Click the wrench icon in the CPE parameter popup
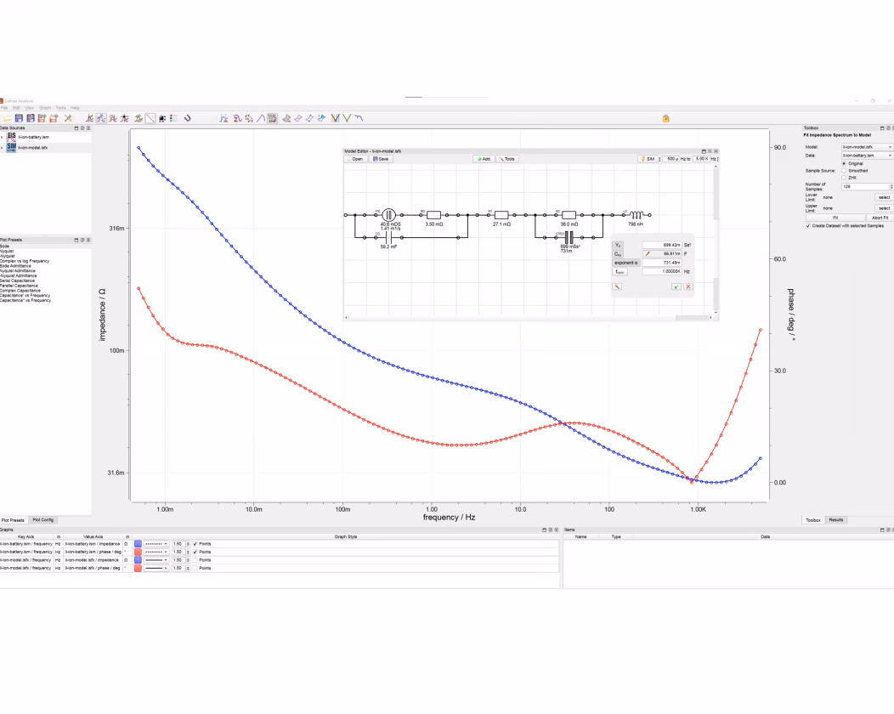The image size is (894, 714). (618, 286)
